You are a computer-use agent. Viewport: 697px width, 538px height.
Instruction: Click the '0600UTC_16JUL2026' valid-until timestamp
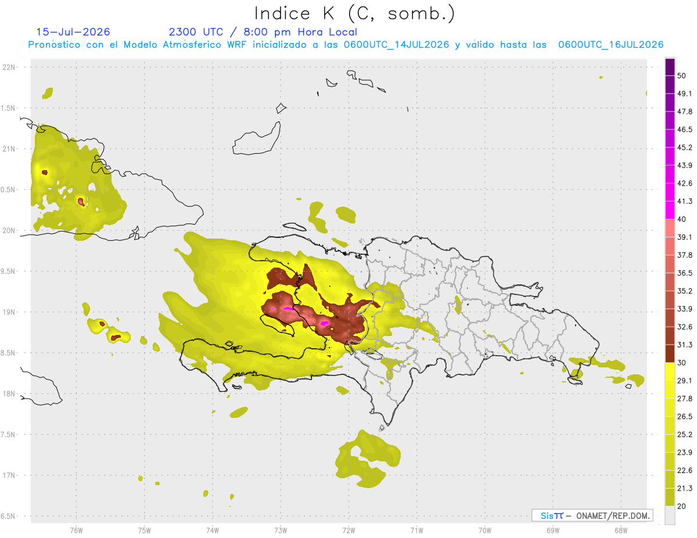[x=611, y=45]
